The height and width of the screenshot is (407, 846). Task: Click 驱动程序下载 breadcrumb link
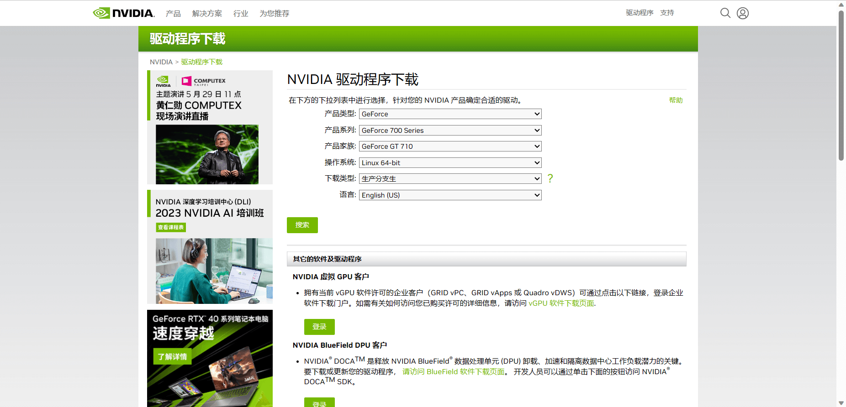(x=201, y=62)
